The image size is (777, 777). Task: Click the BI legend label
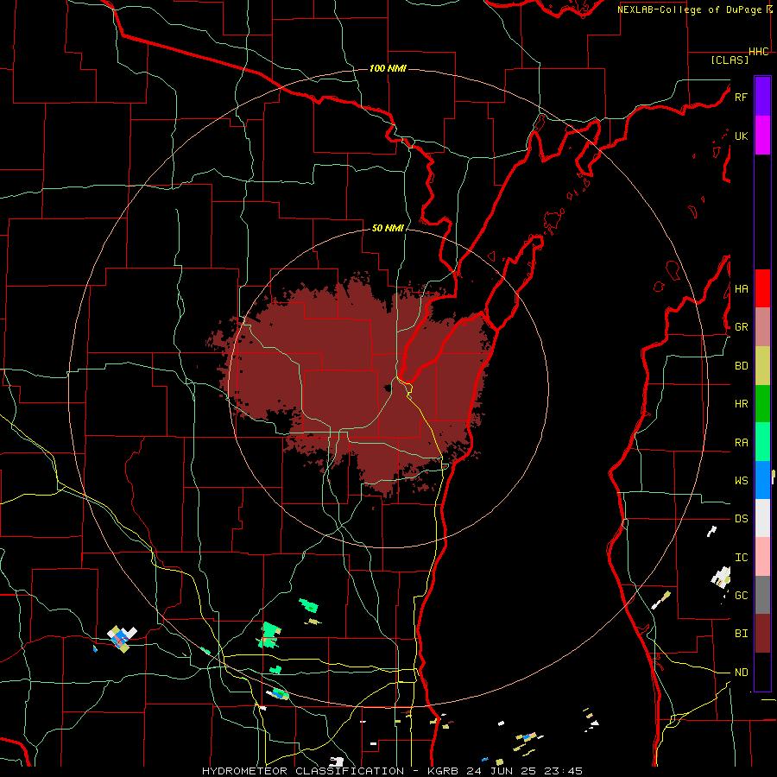741,634
